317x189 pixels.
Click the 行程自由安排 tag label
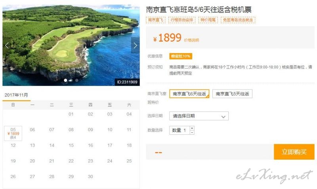[x=182, y=20]
